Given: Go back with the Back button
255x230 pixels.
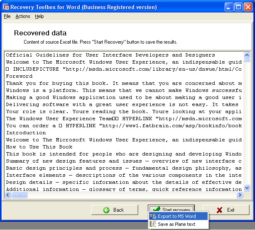Looking at the screenshot, I should (x=115, y=210).
